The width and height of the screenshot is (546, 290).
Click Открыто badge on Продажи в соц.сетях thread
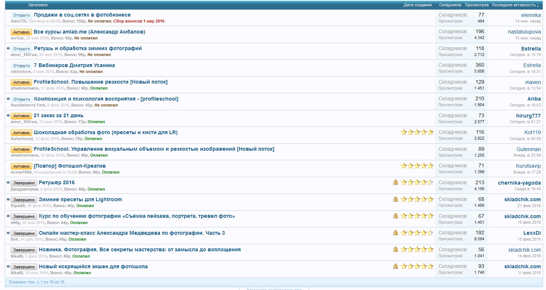(21, 15)
